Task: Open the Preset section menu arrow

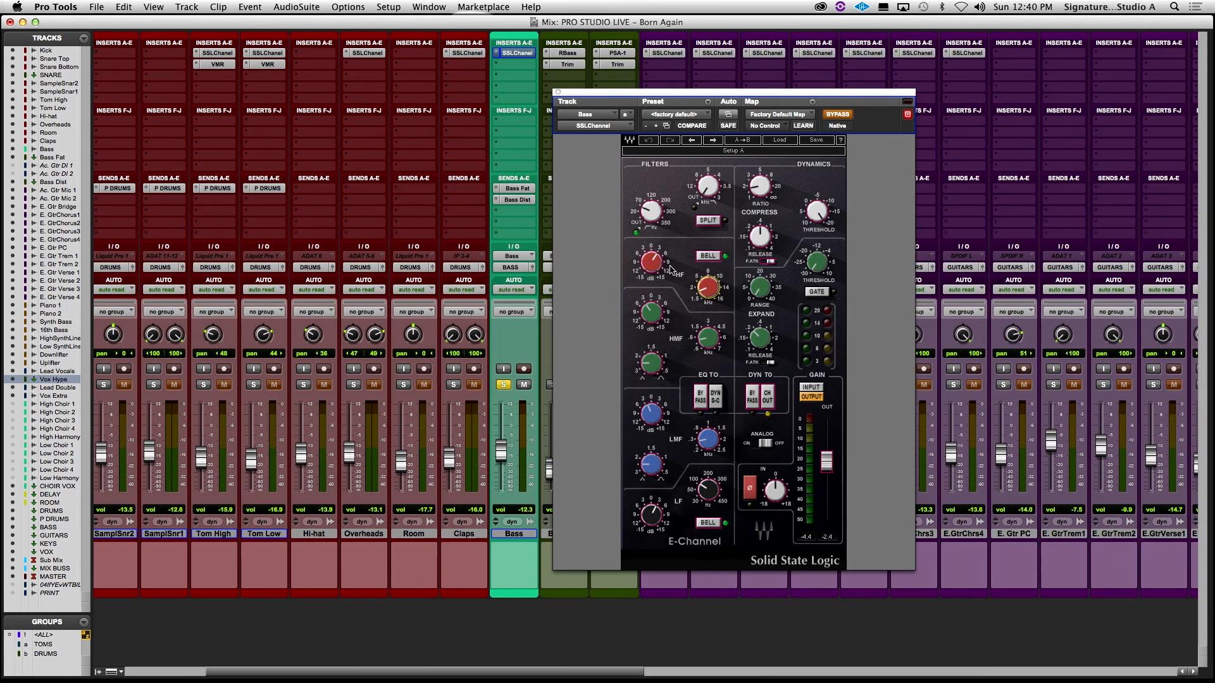Action: pyautogui.click(x=707, y=102)
